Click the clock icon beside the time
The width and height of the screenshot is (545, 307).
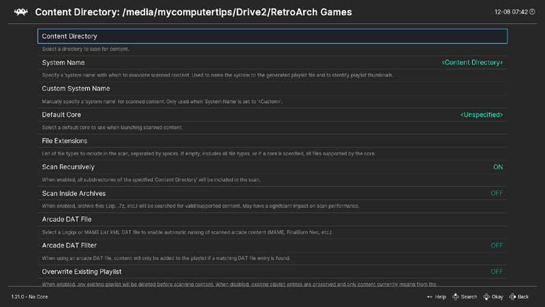pos(533,12)
